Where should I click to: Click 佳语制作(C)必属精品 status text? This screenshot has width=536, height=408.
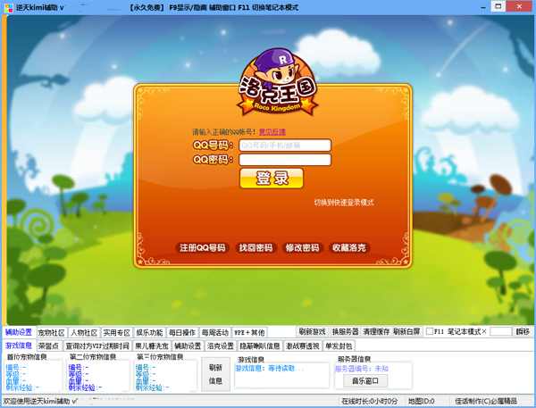click(x=486, y=401)
